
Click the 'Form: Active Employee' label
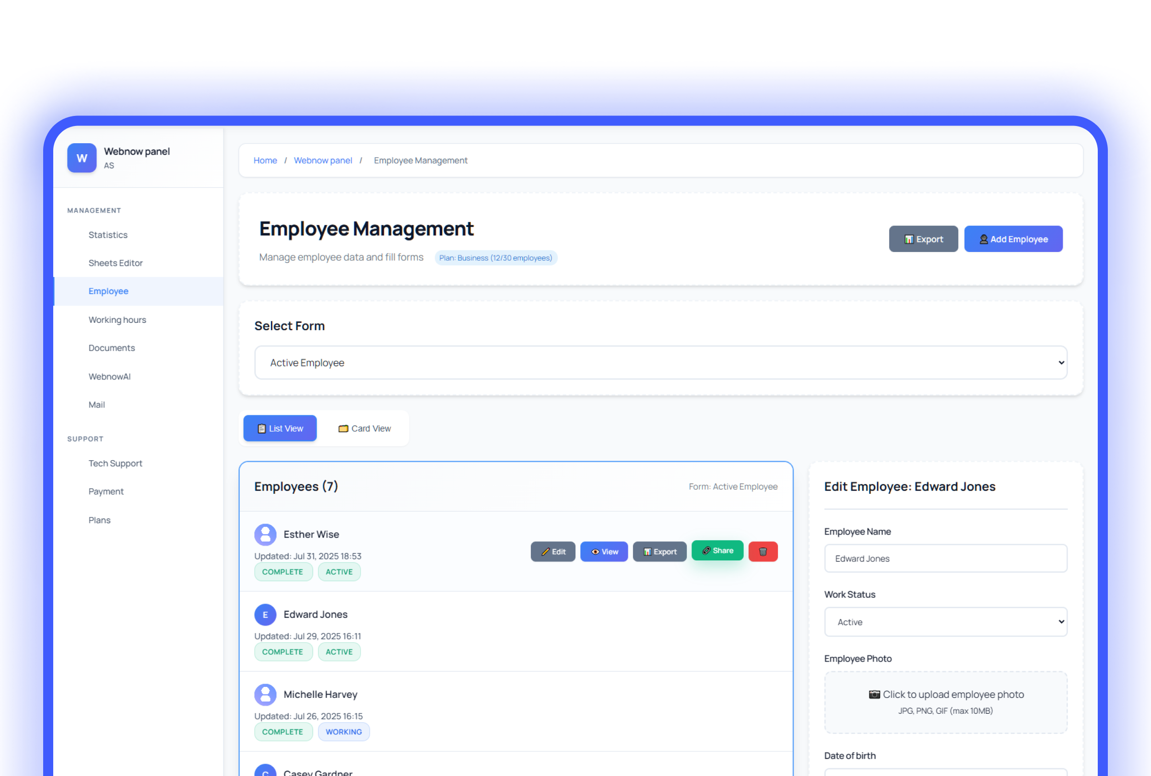[733, 487]
